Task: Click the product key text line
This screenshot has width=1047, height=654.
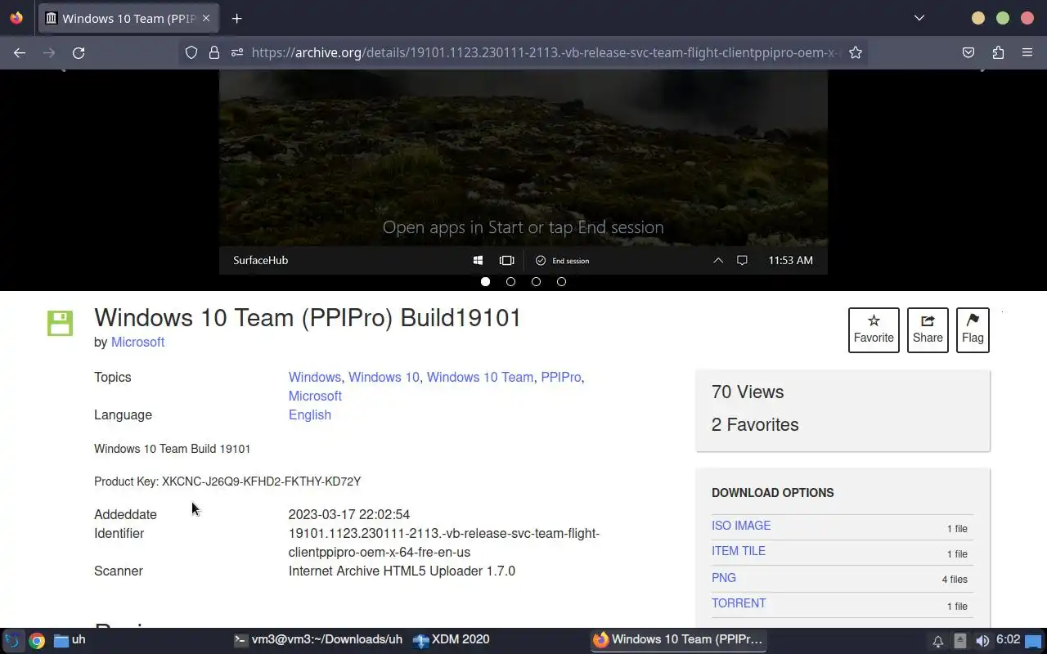Action: (x=227, y=482)
